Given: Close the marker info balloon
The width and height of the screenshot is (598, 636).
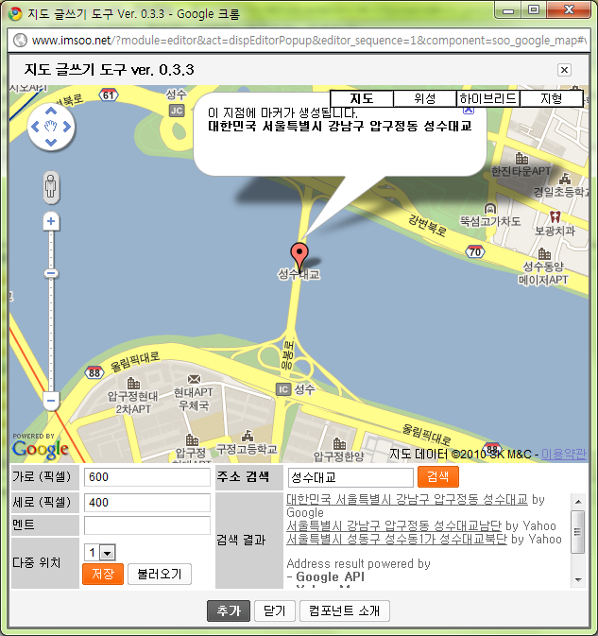Looking at the screenshot, I should click(x=469, y=110).
